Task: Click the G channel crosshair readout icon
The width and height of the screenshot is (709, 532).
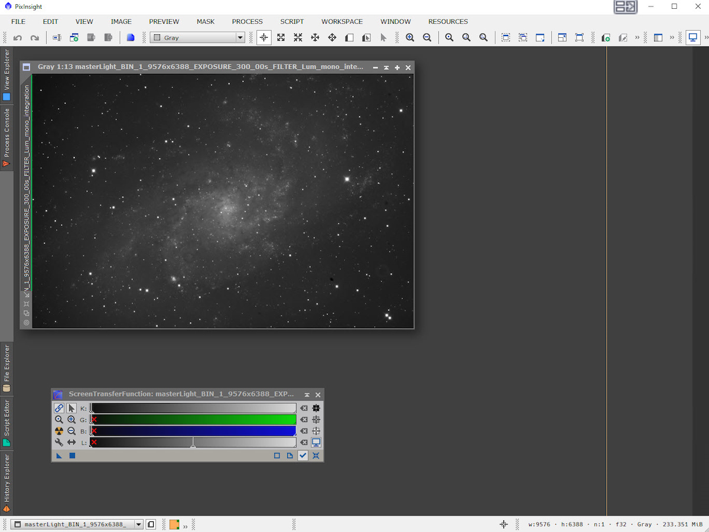Action: (316, 420)
